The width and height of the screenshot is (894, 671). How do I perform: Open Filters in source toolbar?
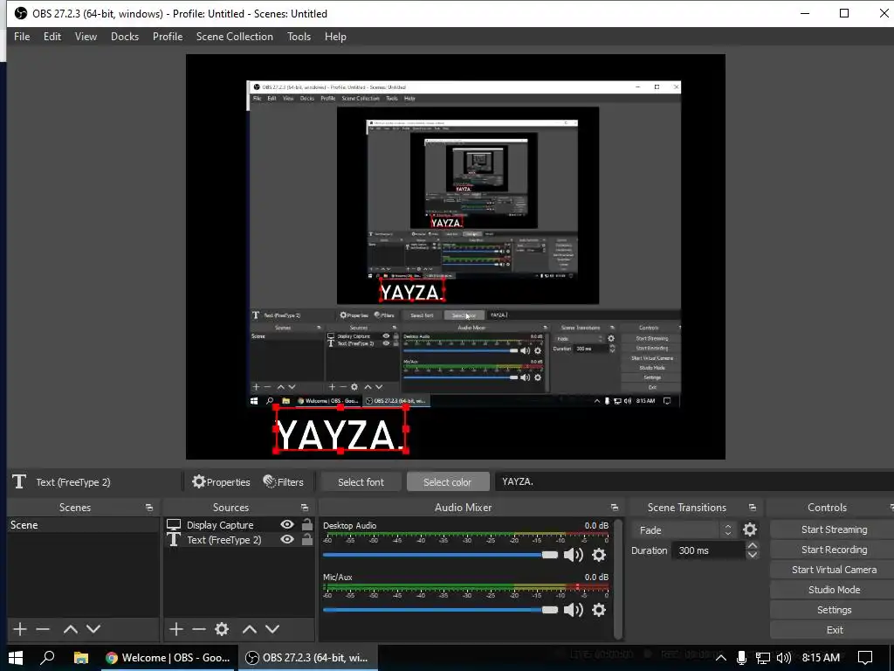point(284,481)
